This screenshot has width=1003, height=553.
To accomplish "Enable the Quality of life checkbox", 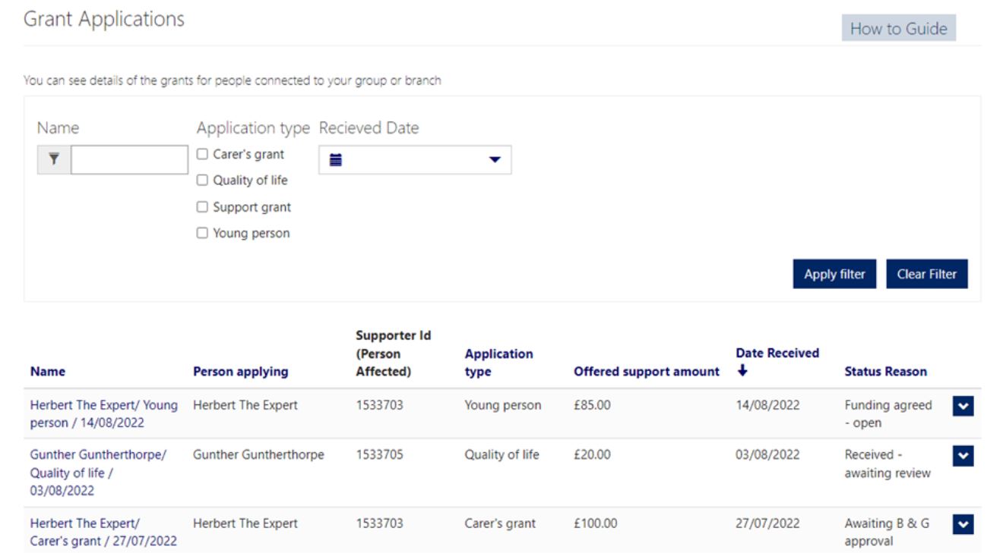I will [202, 181].
